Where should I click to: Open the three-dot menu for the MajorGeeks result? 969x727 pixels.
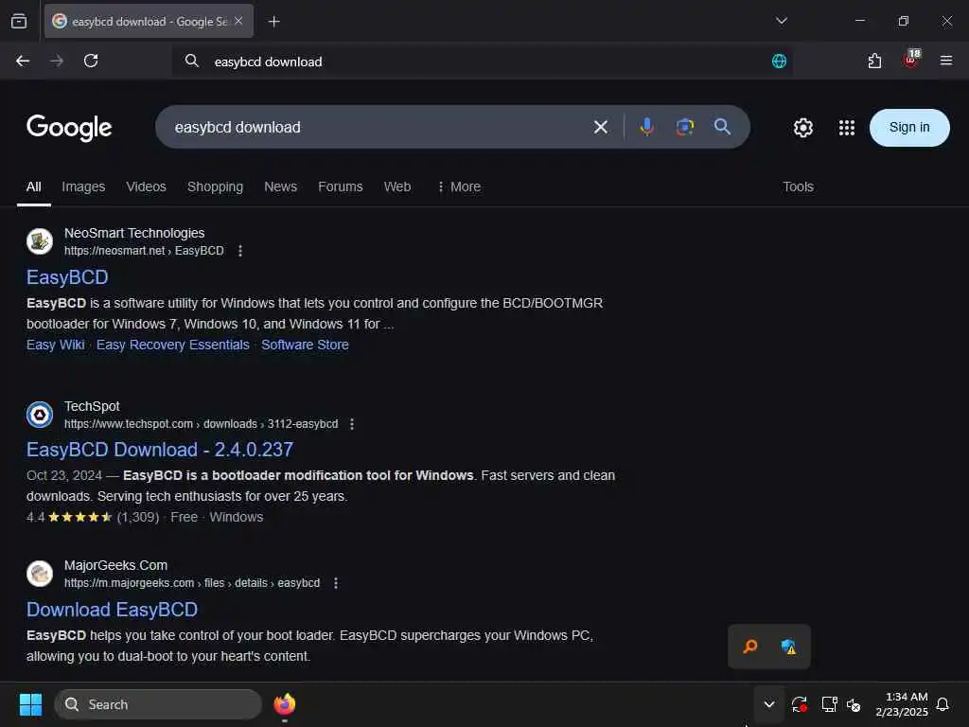coord(336,583)
